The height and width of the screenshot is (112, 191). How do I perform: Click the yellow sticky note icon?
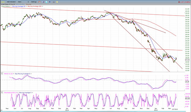[57, 2]
